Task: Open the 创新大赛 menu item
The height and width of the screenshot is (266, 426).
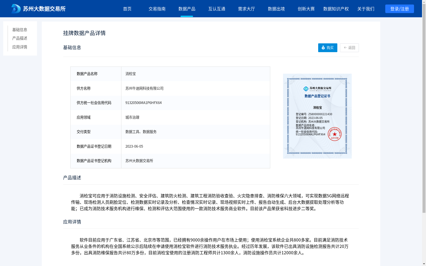Action: coord(306,9)
